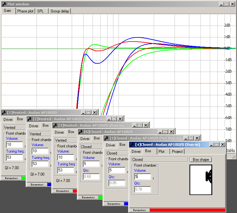Click app icon in [3]Vented title bar

click(x=55, y=125)
